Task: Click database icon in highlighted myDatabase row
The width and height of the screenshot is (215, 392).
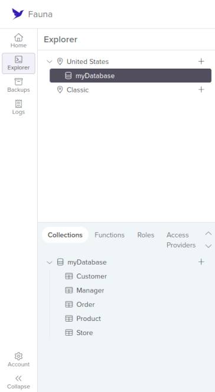Action: point(68,76)
